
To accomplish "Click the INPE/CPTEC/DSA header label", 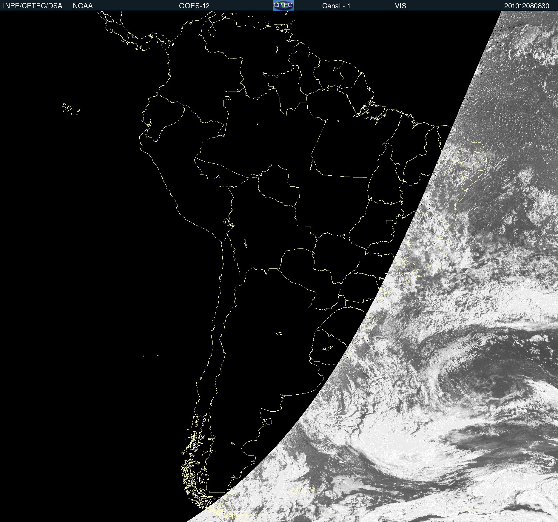I will click(33, 6).
